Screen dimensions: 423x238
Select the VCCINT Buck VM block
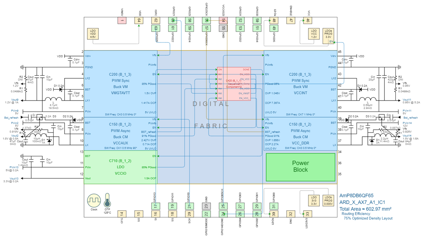click(300, 84)
